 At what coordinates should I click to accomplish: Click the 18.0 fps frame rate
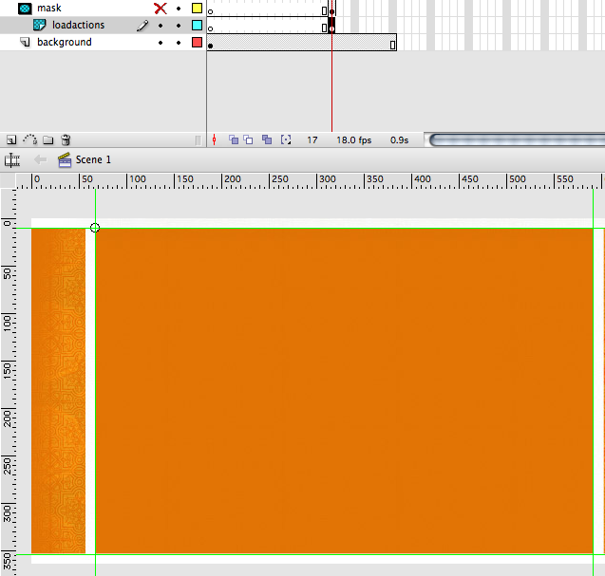tap(354, 139)
